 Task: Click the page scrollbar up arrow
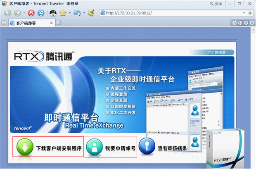click(x=253, y=30)
